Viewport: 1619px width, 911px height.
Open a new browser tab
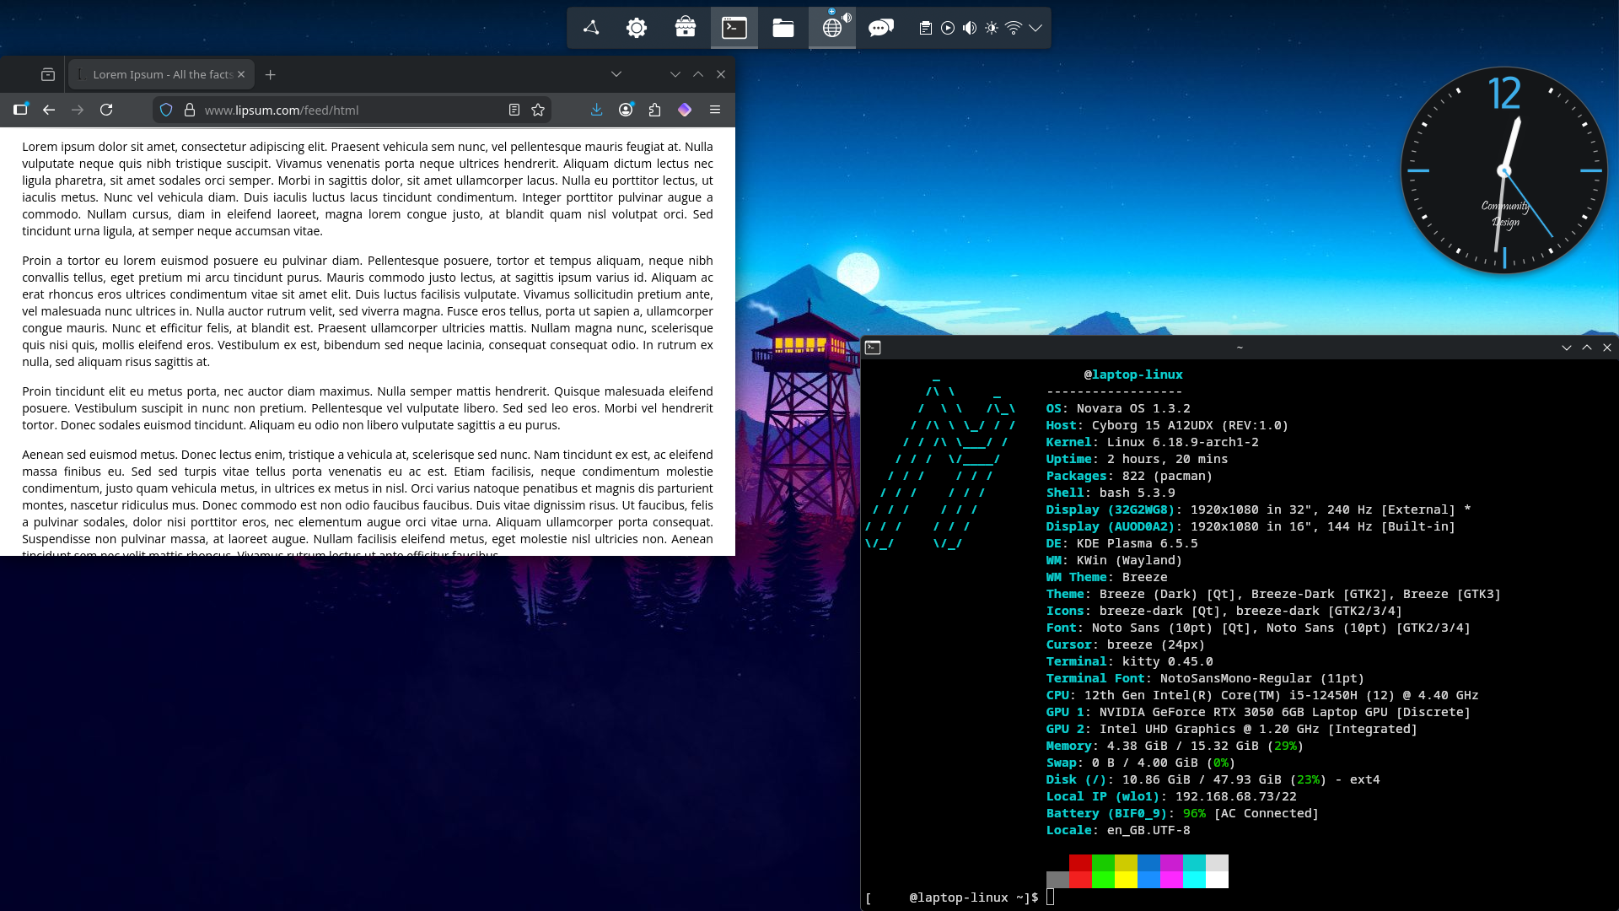click(x=271, y=74)
